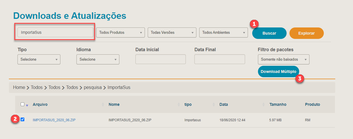353x139 pixels.
Task: Click ImportaSus in the breadcrumb
Action: tap(119, 87)
